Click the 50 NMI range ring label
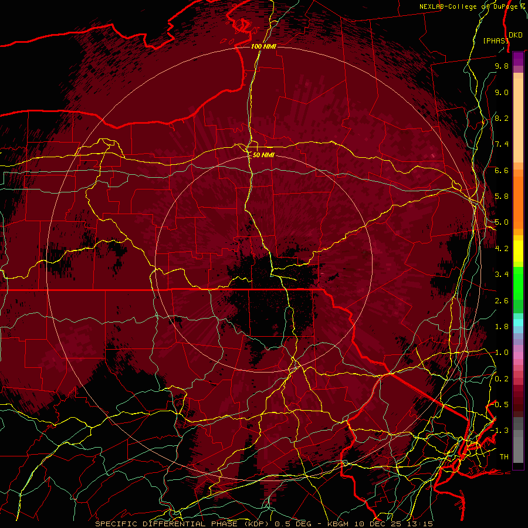 point(263,155)
